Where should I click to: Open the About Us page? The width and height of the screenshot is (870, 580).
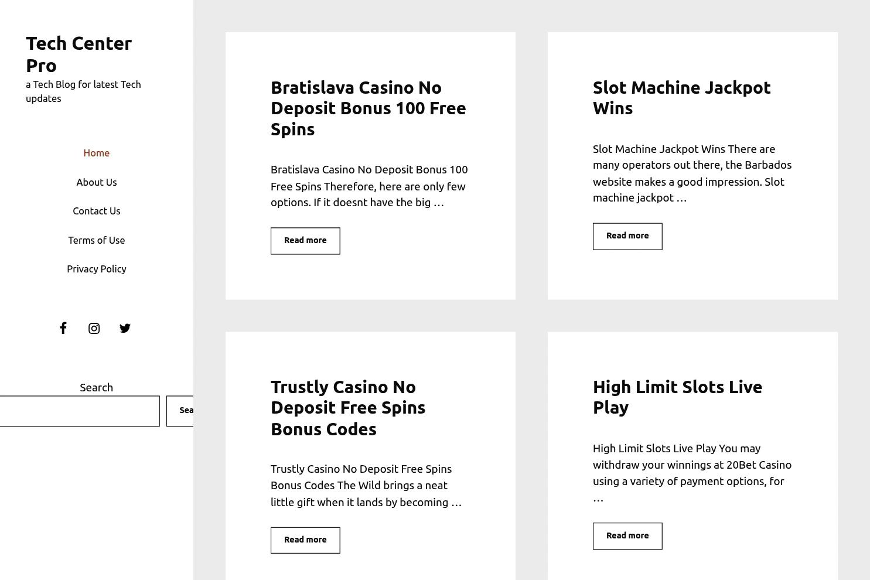coord(97,182)
